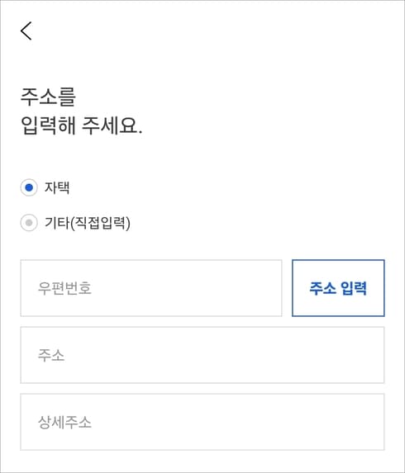Tap the detailed address 상세주소 box

tap(202, 422)
